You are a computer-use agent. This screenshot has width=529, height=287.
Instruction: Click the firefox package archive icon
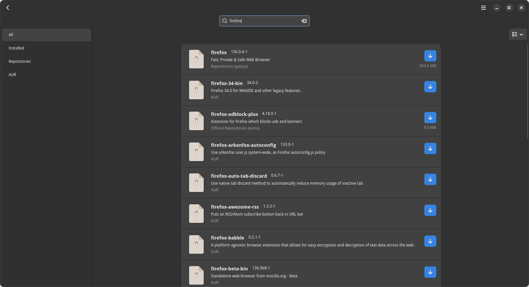point(196,59)
